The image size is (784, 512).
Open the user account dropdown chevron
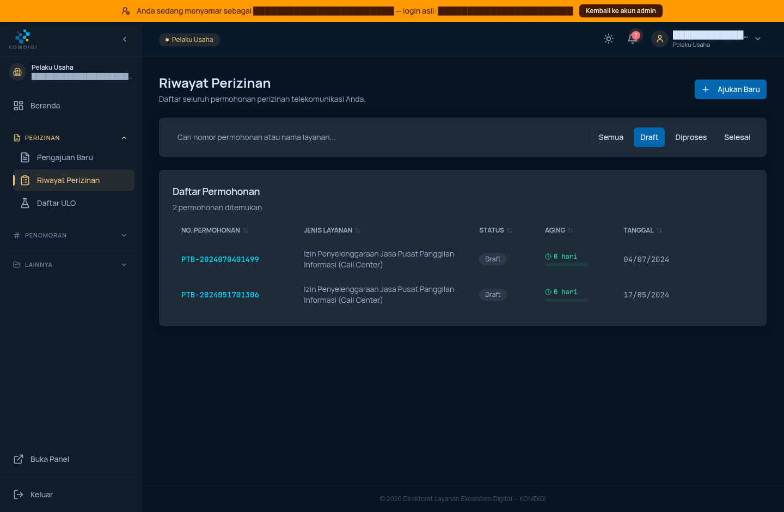coord(758,39)
